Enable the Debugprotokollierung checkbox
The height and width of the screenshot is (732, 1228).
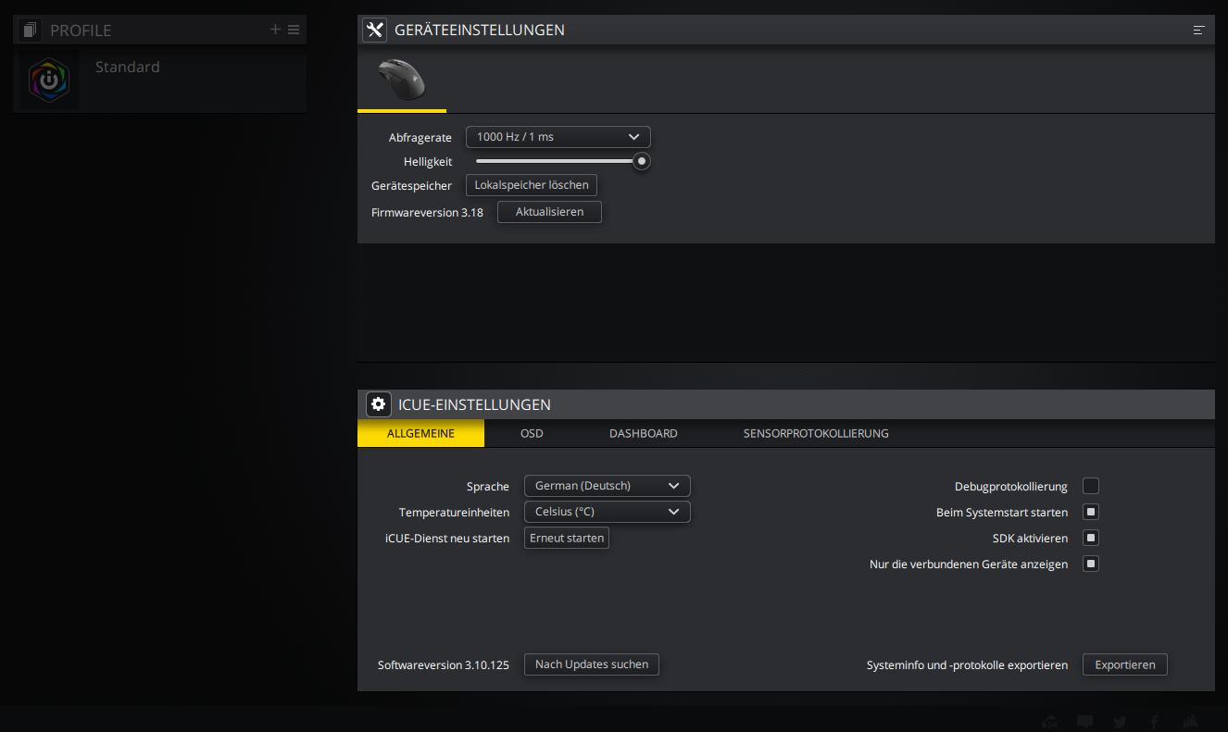1091,486
